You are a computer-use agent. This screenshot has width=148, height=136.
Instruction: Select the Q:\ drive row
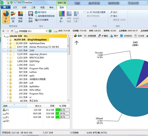36,121
